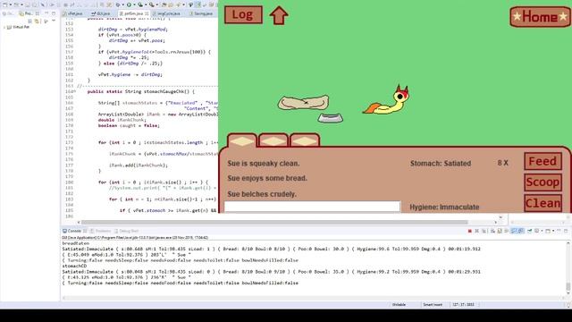Open the Open Console dropdown arrow
Viewport: 572px width, 322px height.
point(553,231)
